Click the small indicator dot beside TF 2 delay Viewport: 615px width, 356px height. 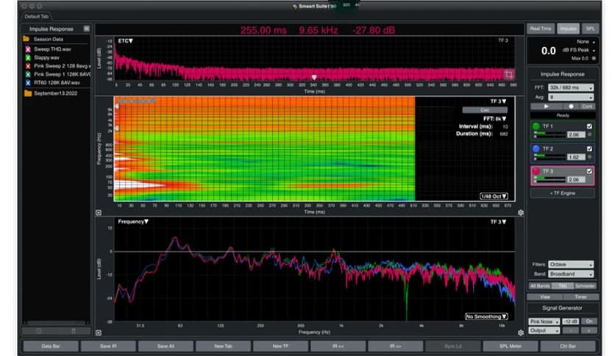click(589, 157)
